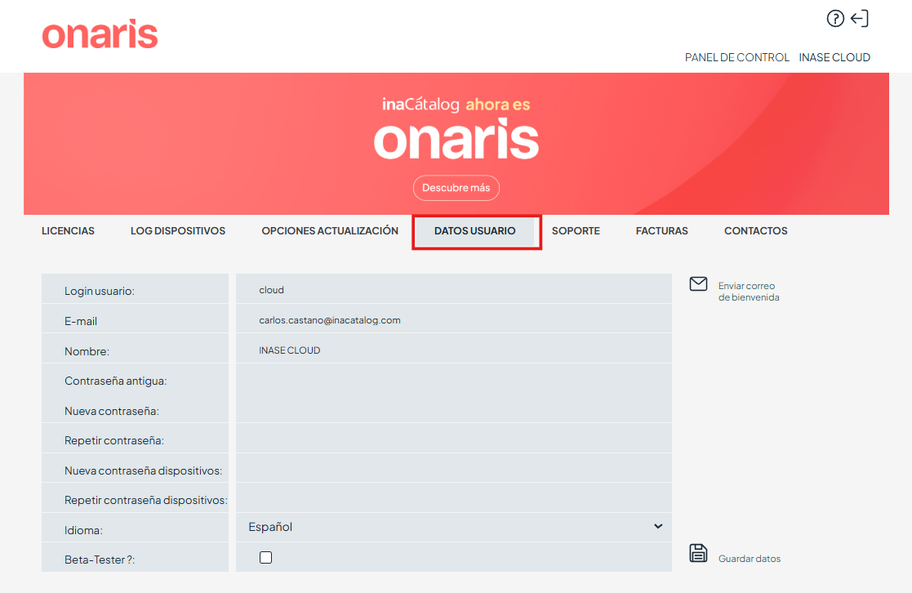Click the 'Idioma:' label
Screen dimensions: 912x593
click(x=84, y=530)
